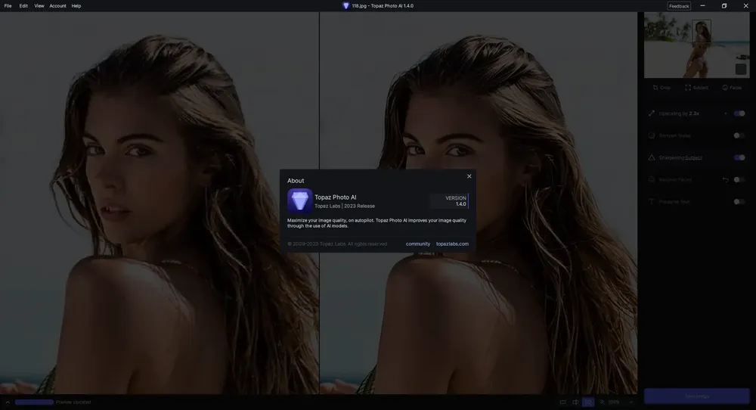Image resolution: width=756 pixels, height=410 pixels.
Task: Open the community link in About dialog
Action: click(417, 244)
